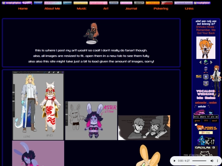Go to next site with right arrow
Screen dimensions: 222x166
[211, 62]
